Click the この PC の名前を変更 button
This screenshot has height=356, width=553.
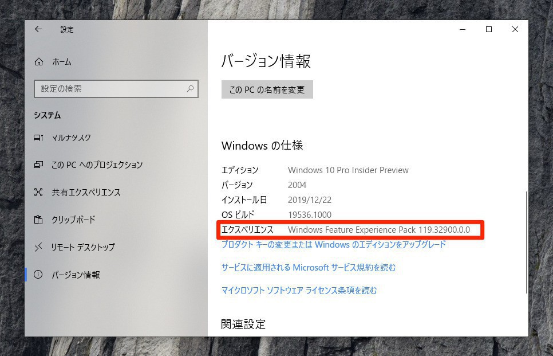coord(267,89)
